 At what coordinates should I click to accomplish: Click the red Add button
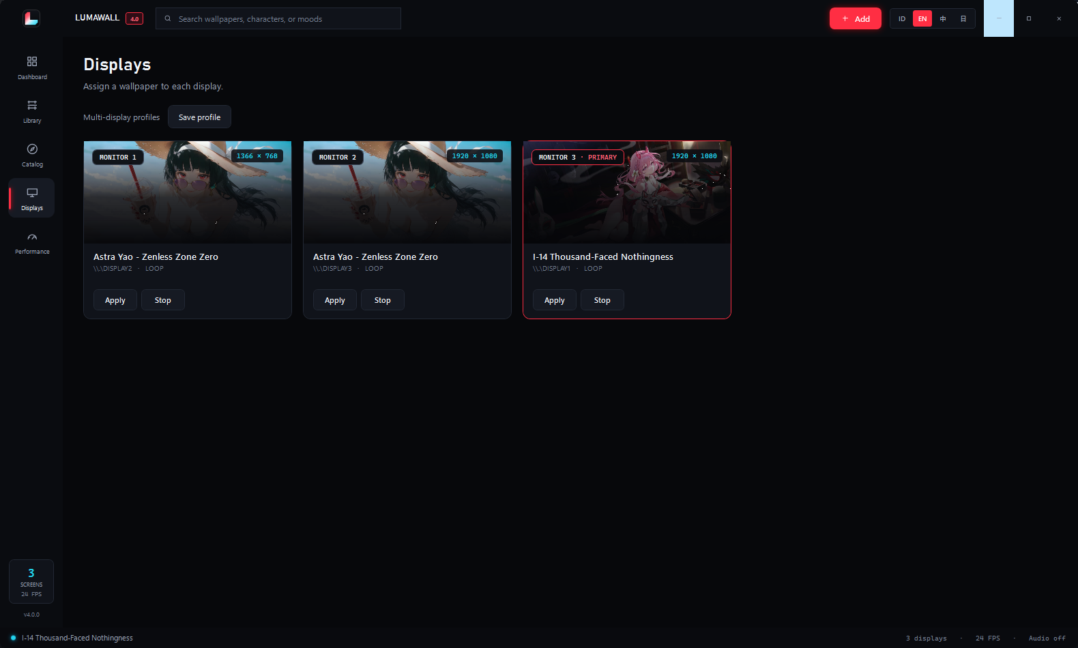(856, 18)
